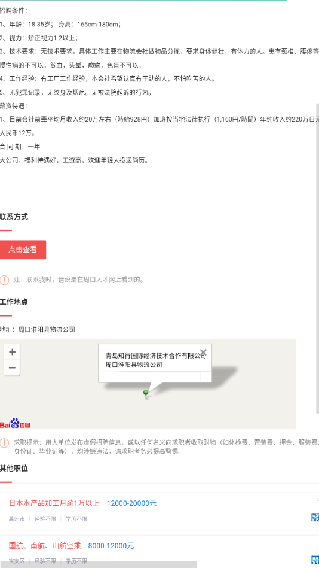Click the 工作地点 heading
The height and width of the screenshot is (568, 319).
14,302
